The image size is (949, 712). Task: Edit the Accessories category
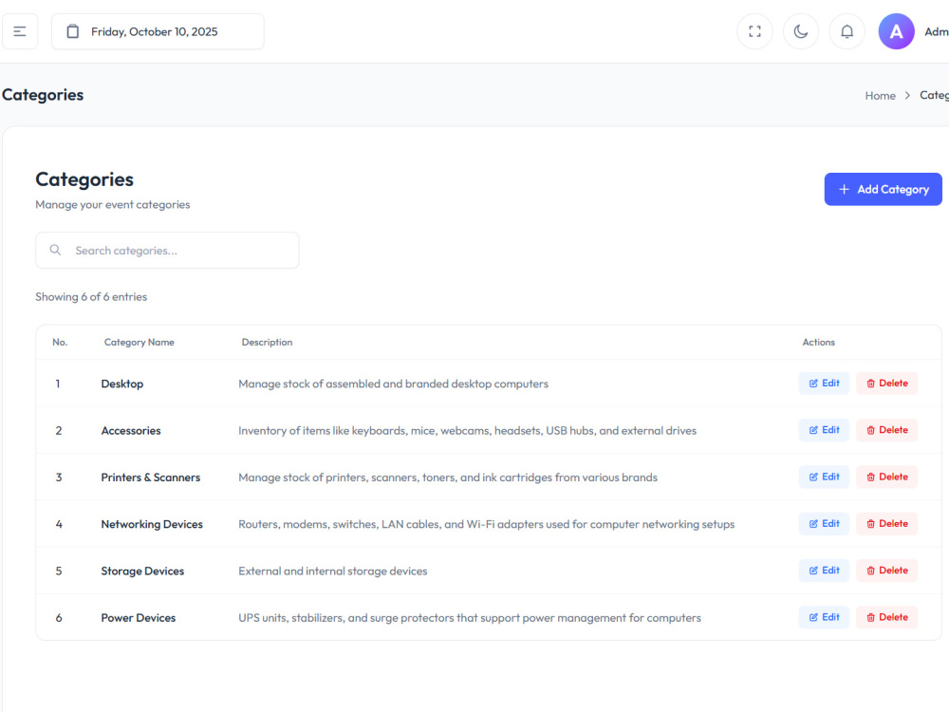[824, 430]
